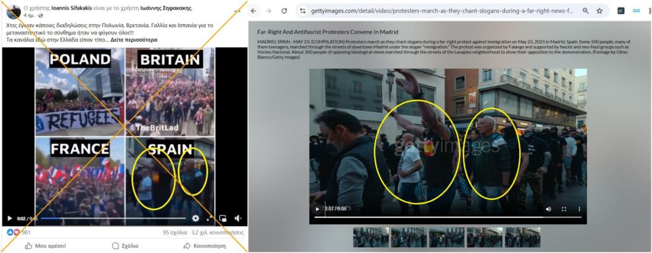
Task: Open picture-in-picture on Facebook video
Action: (223, 218)
